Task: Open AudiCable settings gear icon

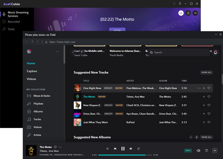Action: point(174,4)
